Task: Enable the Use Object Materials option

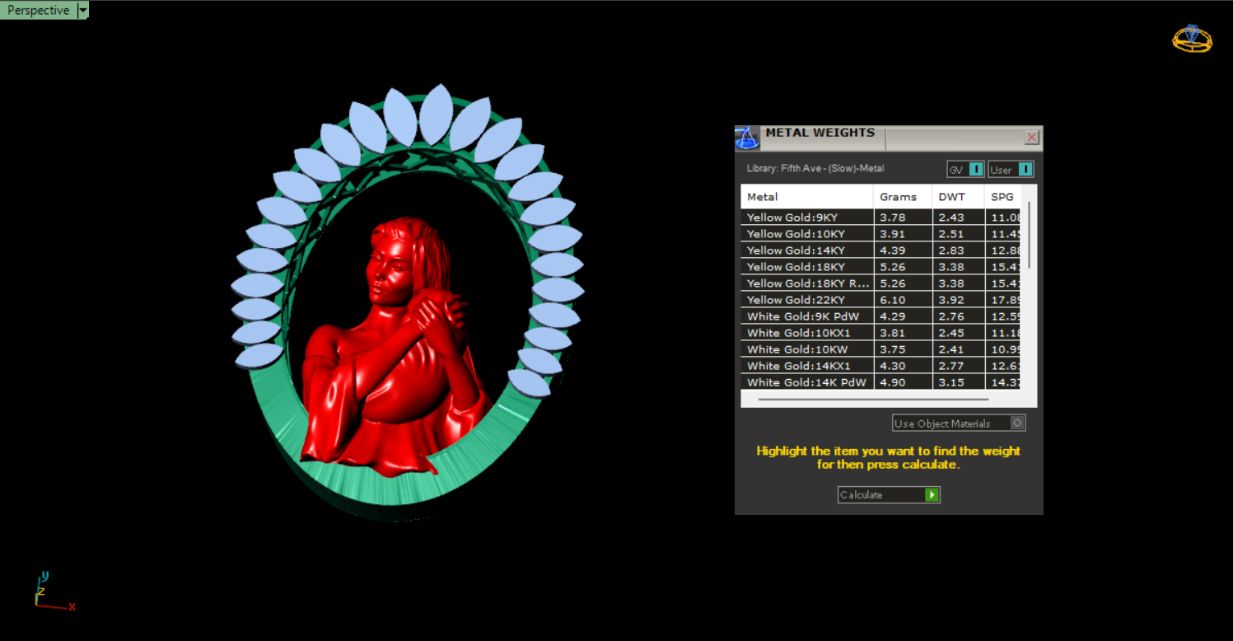Action: tap(1017, 423)
